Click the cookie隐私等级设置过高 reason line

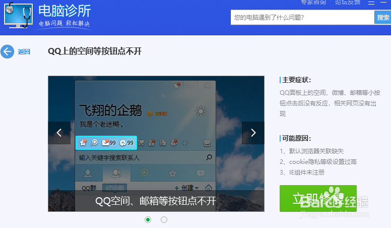coord(318,162)
